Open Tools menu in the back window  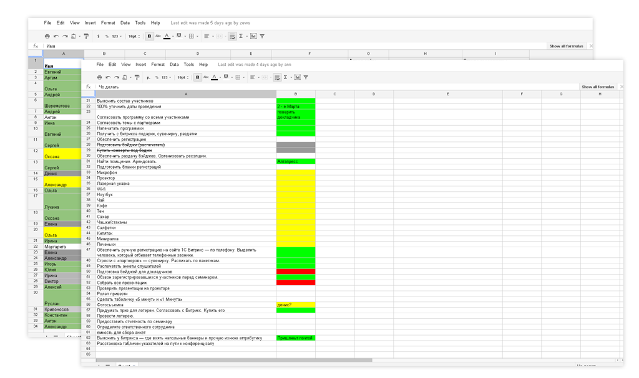(140, 23)
